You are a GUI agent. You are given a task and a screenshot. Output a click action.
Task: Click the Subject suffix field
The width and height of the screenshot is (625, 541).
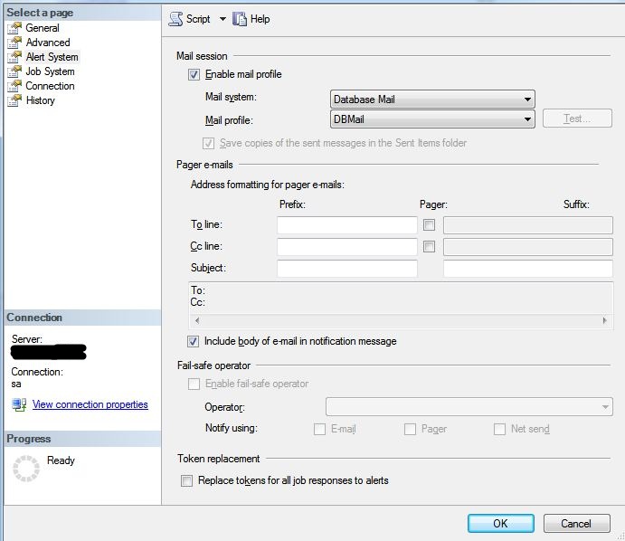(x=527, y=269)
